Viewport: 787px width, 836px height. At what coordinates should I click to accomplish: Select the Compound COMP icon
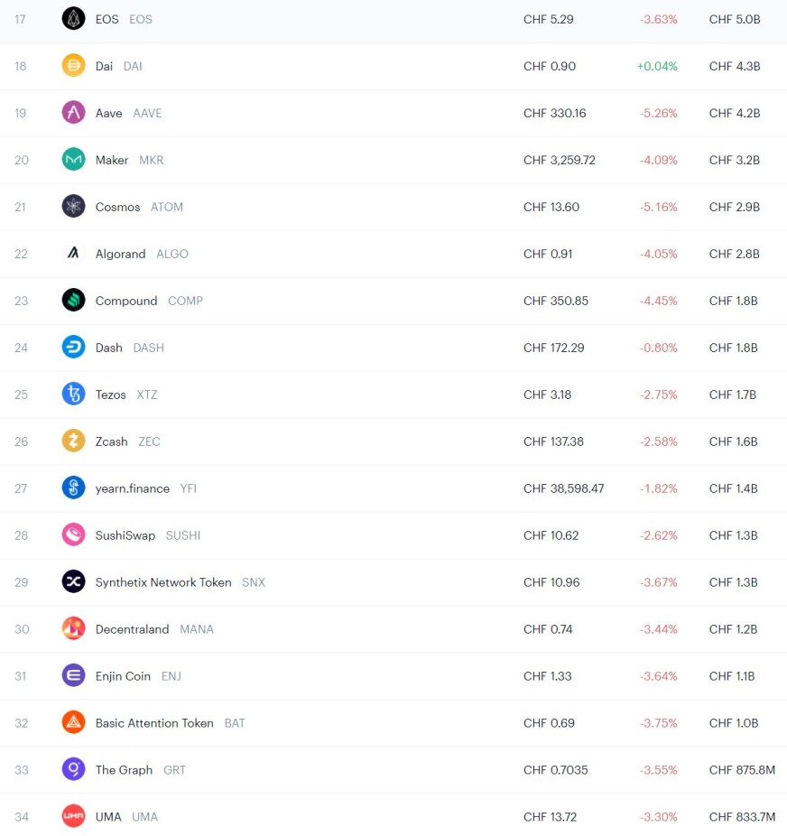(73, 300)
